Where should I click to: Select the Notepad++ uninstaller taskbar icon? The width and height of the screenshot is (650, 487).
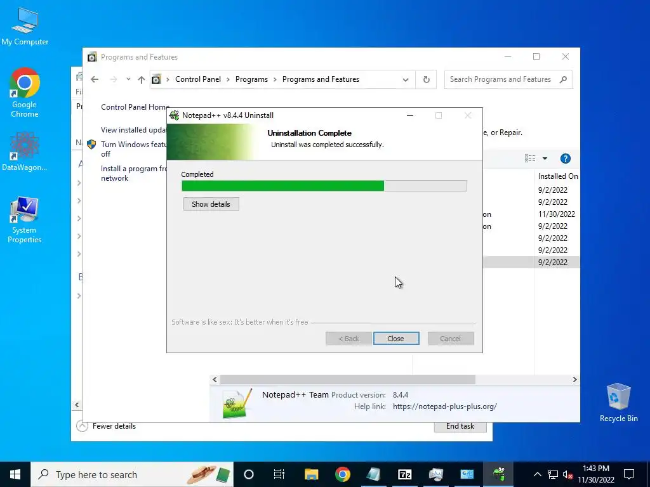[498, 474]
